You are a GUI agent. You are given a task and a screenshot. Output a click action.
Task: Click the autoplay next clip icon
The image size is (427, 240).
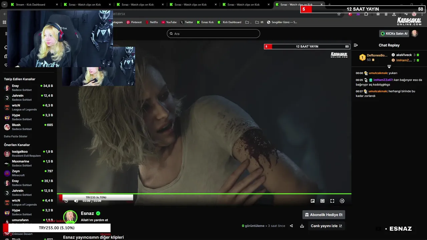point(342,201)
